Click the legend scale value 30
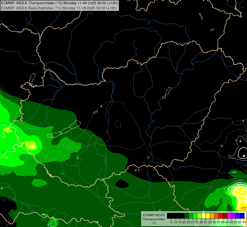Screen dimensions: 247x227 [x=201, y=222]
